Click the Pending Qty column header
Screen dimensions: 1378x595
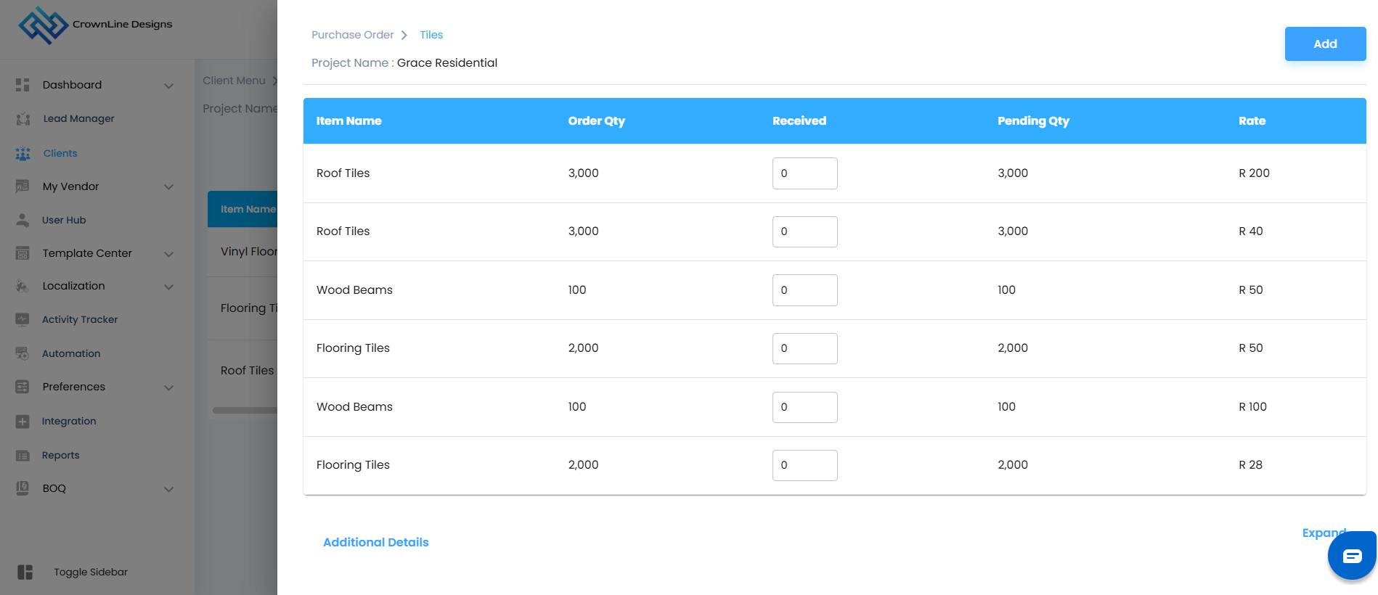pyautogui.click(x=1033, y=121)
